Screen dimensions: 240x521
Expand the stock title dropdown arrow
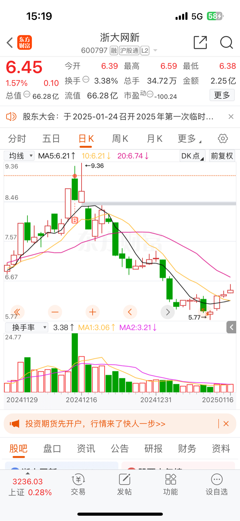click(155, 50)
